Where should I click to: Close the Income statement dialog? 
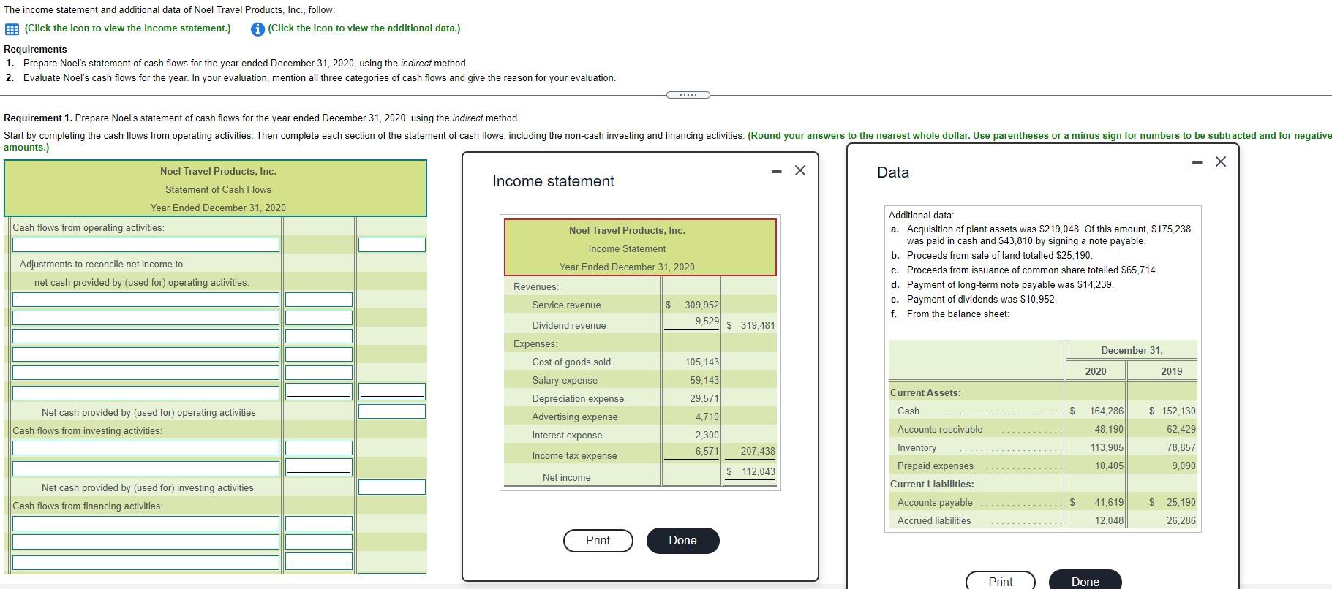tap(799, 170)
